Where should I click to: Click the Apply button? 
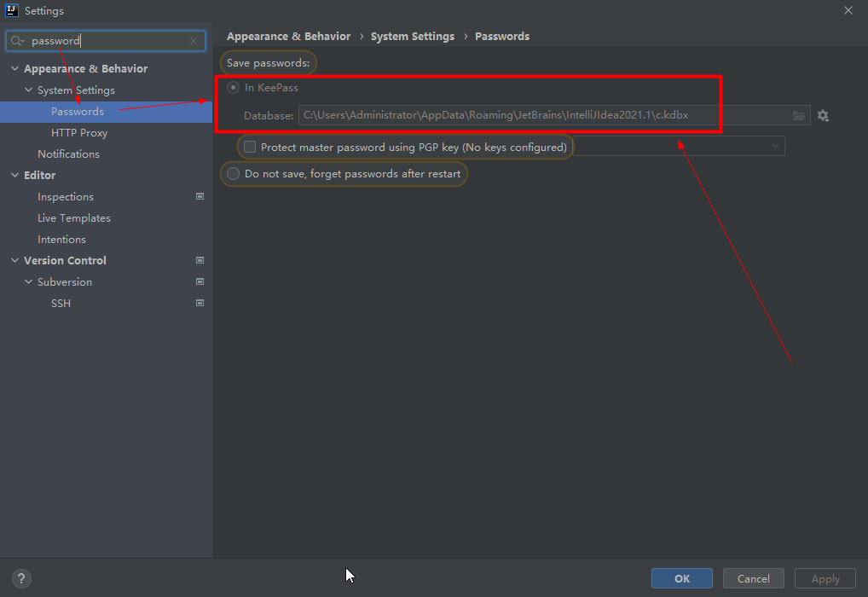tap(825, 579)
